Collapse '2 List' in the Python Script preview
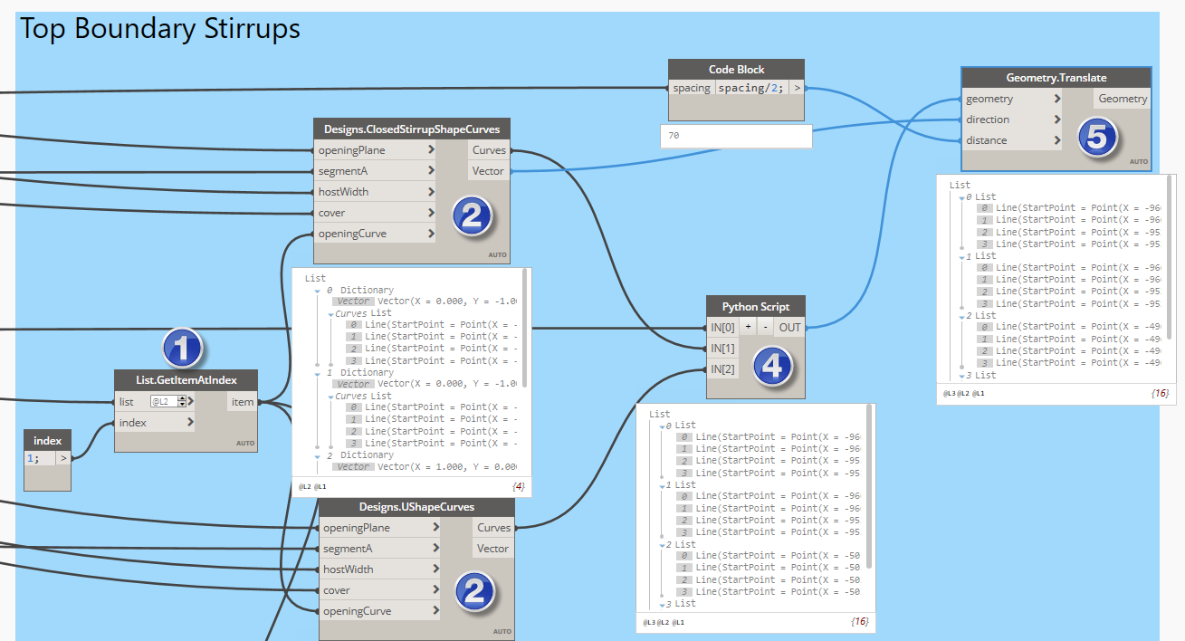 pyautogui.click(x=662, y=544)
